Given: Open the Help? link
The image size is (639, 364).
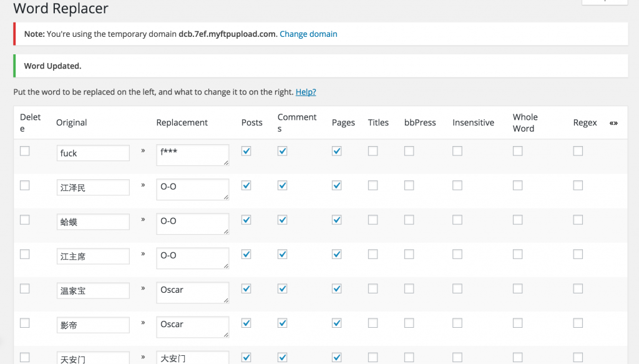Looking at the screenshot, I should 306,92.
